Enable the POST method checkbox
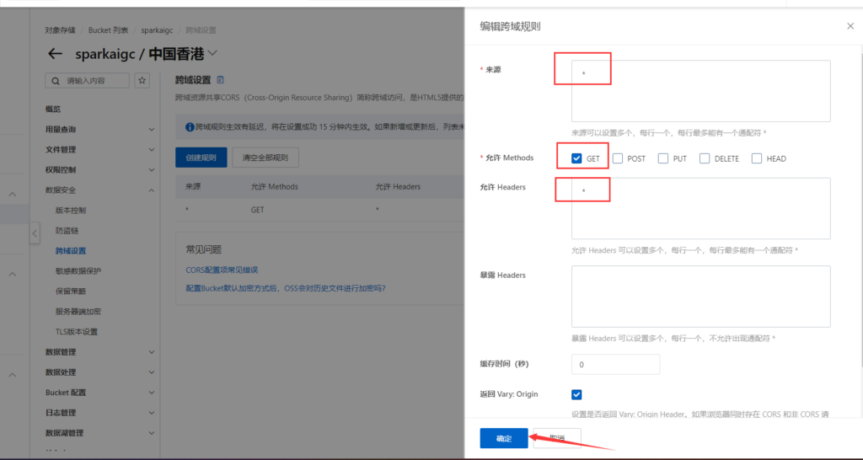The height and width of the screenshot is (460, 863). (618, 158)
